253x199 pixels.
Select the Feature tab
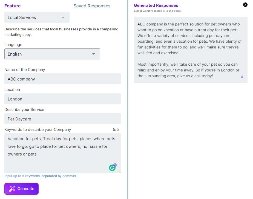(12, 6)
